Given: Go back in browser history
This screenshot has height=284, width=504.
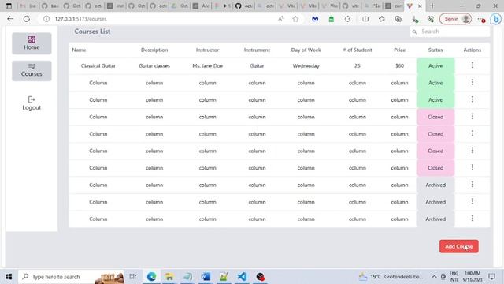Looking at the screenshot, I should coord(10,19).
